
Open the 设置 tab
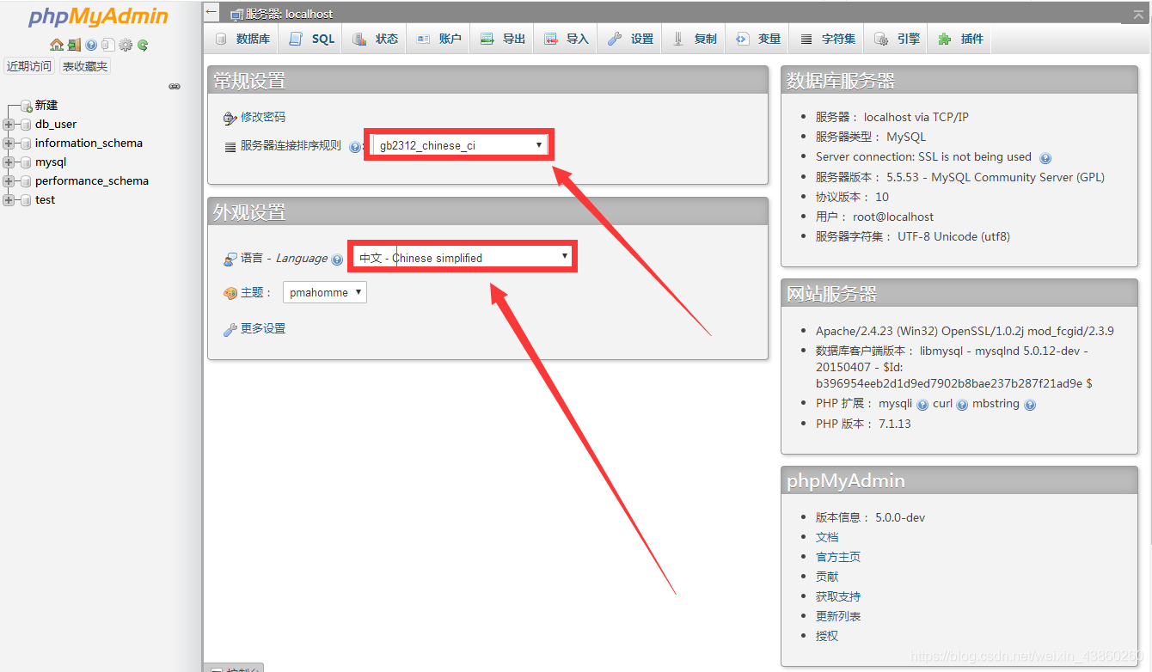click(x=630, y=39)
